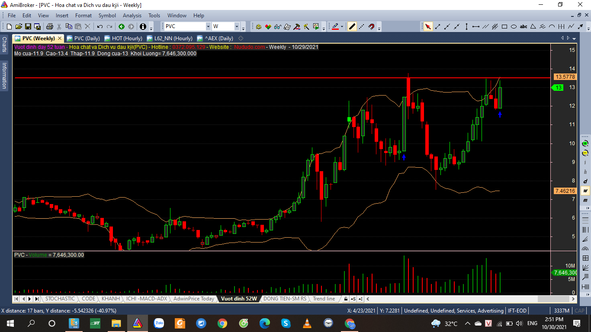The image size is (591, 332).
Task: Open Skype from the taskbar
Action: [x=286, y=323]
